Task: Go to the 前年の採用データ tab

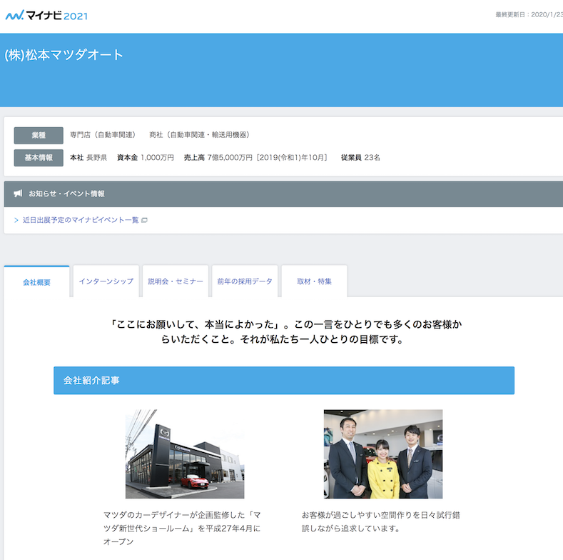Action: click(245, 281)
